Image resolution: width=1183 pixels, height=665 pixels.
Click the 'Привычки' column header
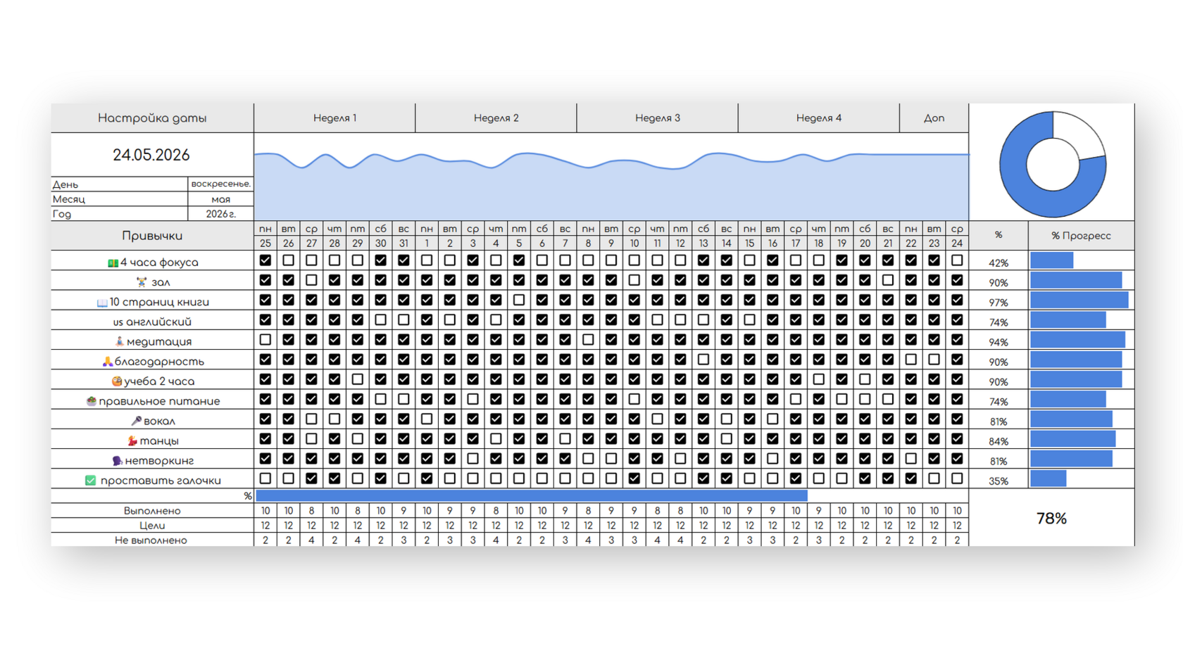[x=152, y=236]
